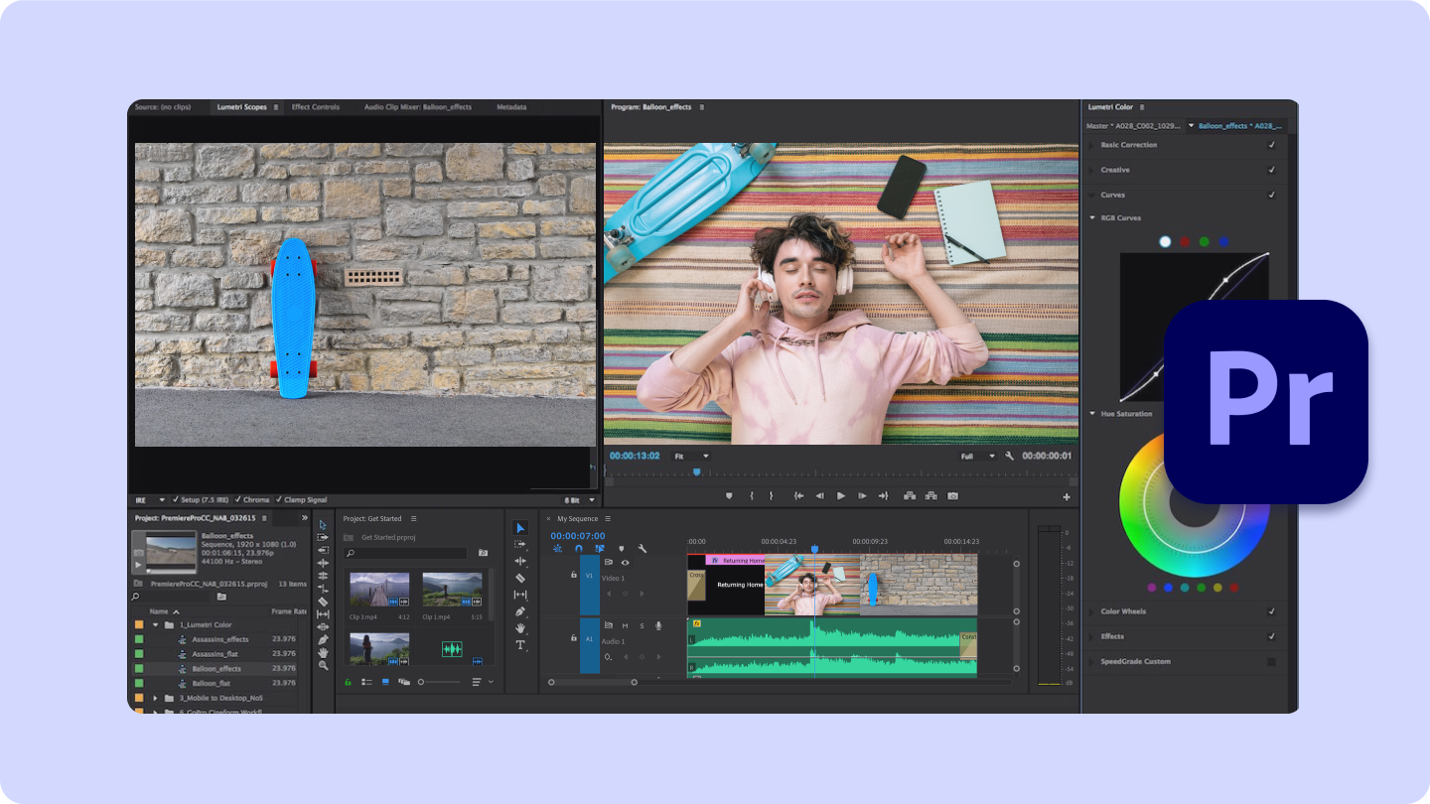The width and height of the screenshot is (1430, 804).
Task: Click the Add Marker icon in the Program monitor
Action: point(729,495)
